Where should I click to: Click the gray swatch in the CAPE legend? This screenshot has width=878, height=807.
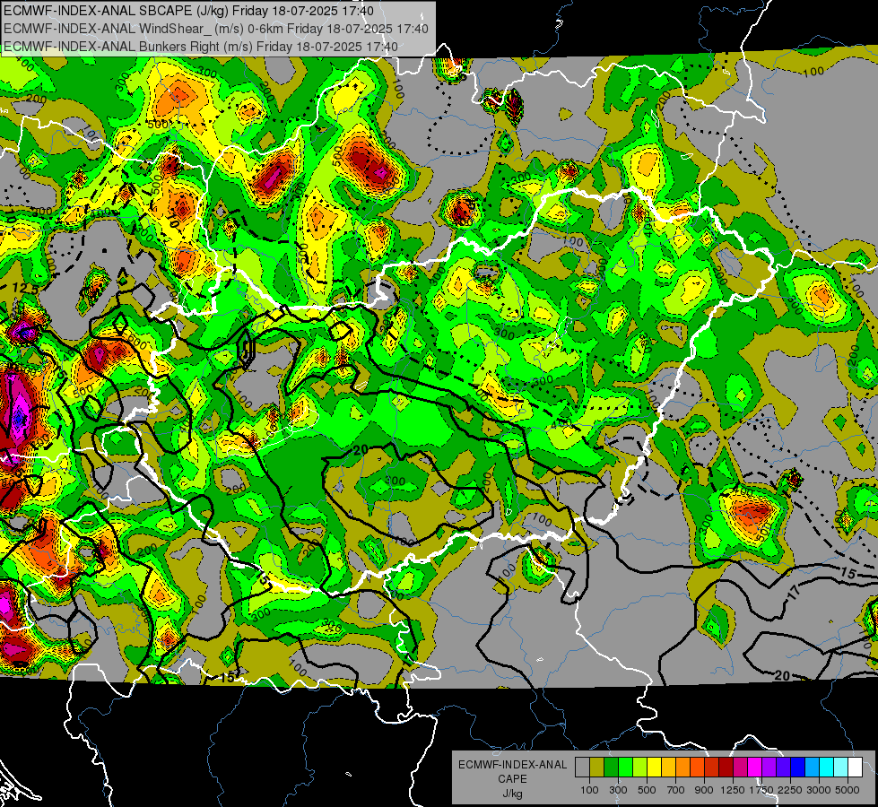pos(582,768)
